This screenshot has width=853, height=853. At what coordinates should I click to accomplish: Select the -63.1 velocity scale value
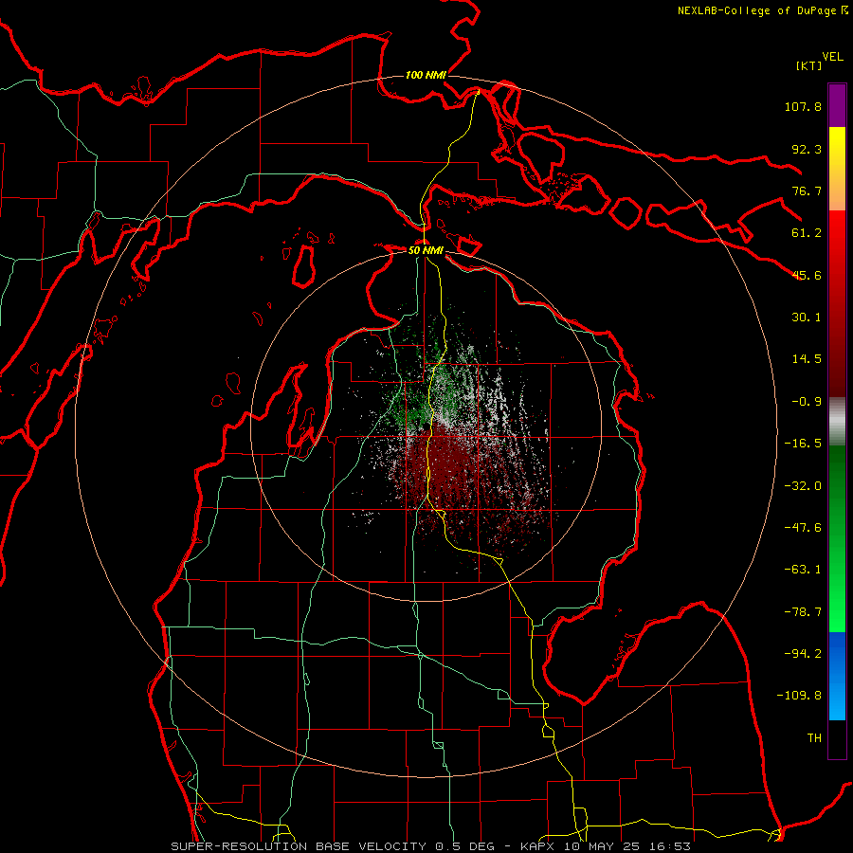(x=803, y=570)
